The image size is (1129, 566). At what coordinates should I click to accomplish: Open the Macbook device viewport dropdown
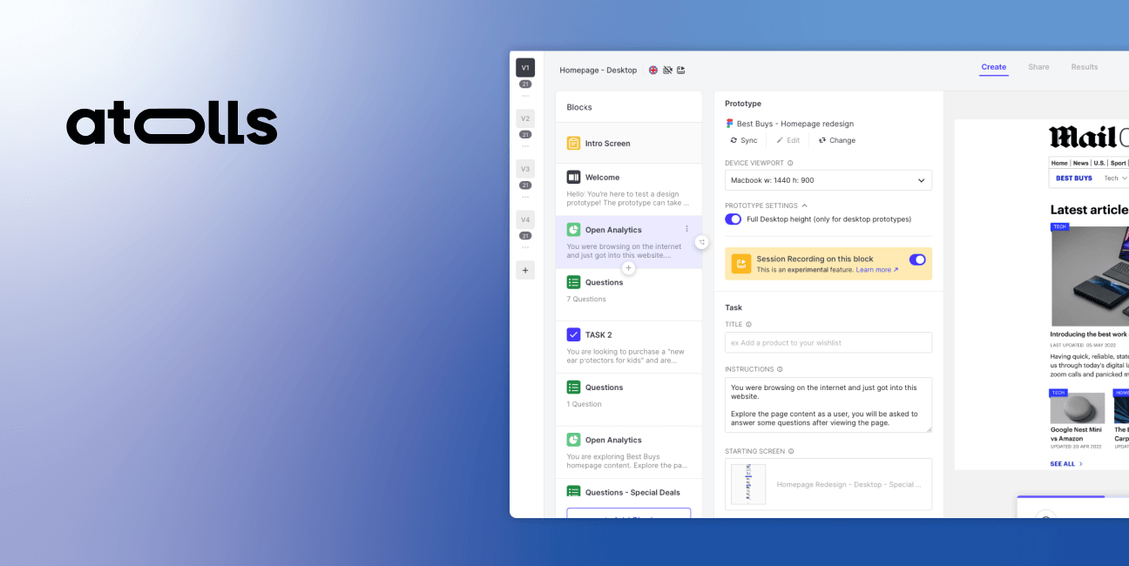[x=828, y=180]
